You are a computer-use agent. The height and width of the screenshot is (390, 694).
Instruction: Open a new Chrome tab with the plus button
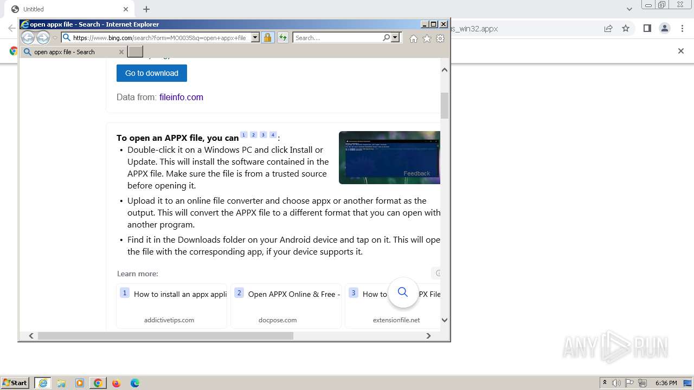click(x=146, y=9)
